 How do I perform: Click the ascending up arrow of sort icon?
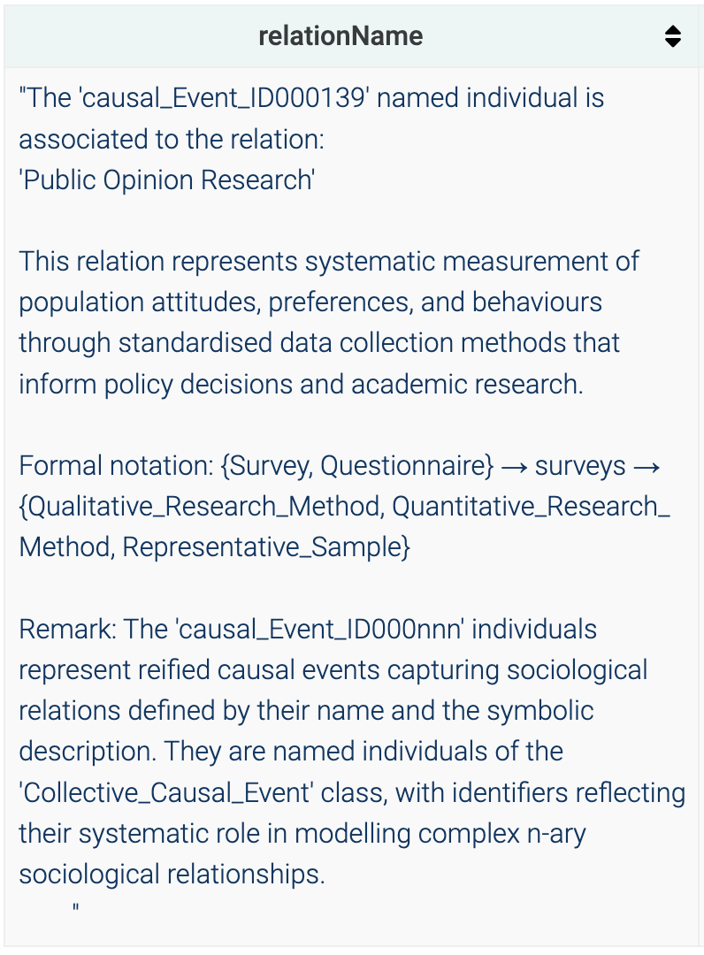(x=673, y=30)
